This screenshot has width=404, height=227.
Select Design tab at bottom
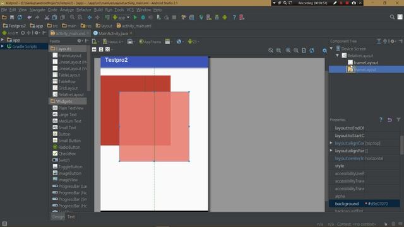click(x=58, y=217)
